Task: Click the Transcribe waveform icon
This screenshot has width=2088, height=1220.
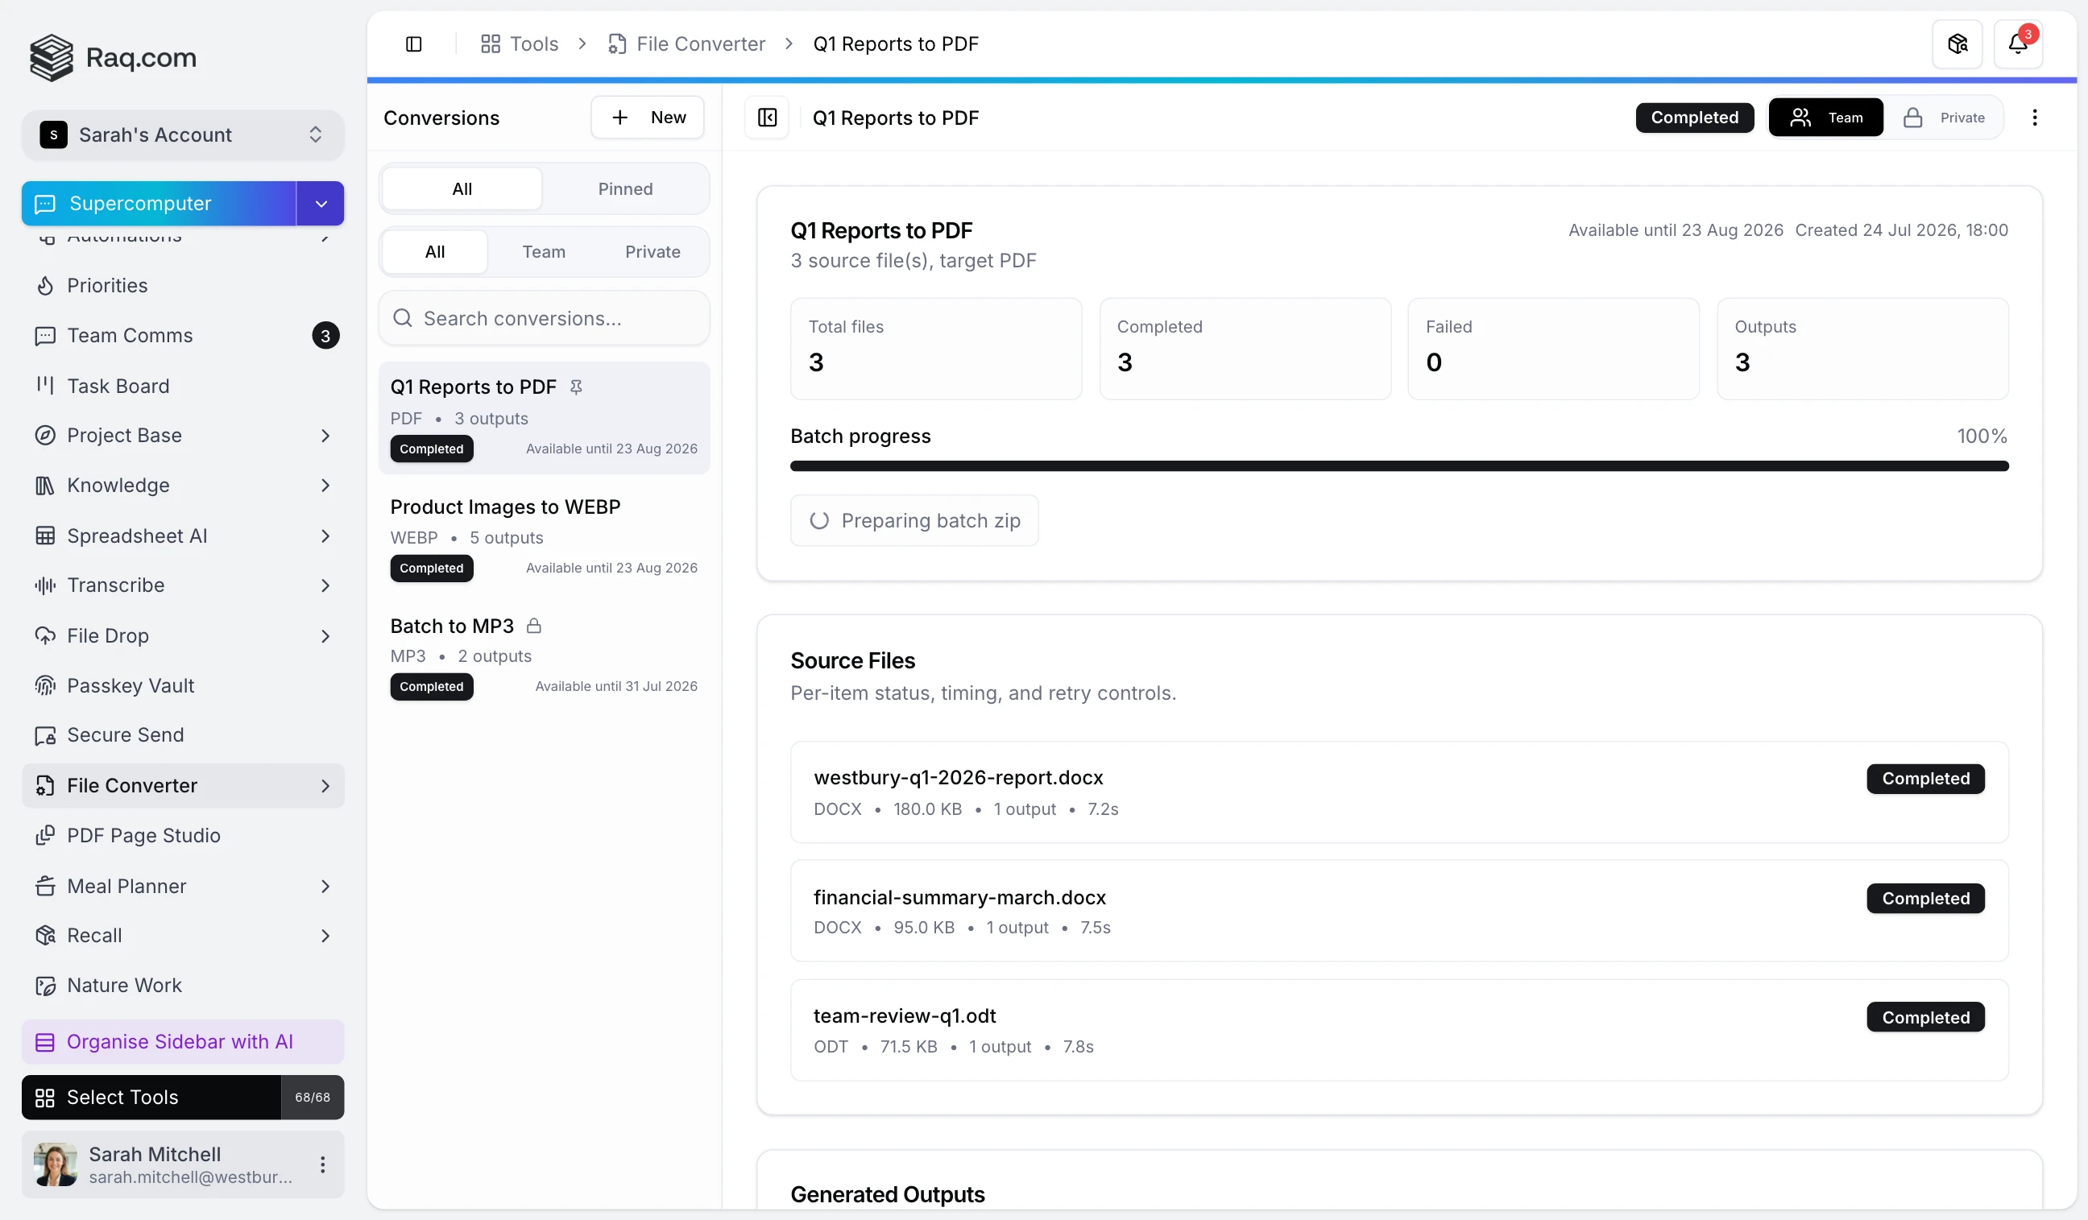Action: [46, 585]
